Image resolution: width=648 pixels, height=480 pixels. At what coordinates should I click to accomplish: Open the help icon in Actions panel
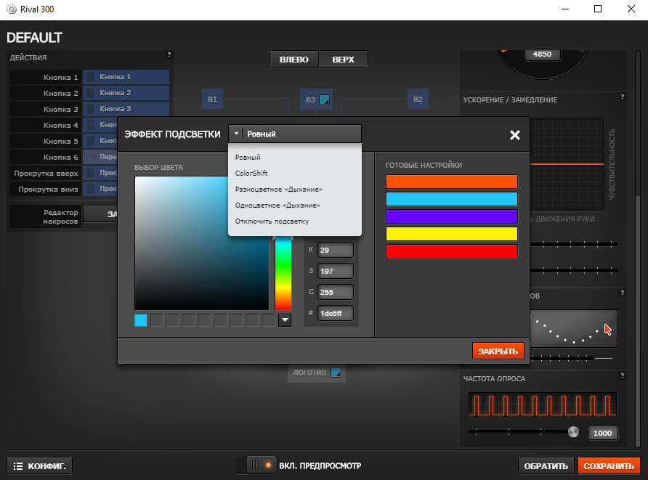click(x=169, y=54)
